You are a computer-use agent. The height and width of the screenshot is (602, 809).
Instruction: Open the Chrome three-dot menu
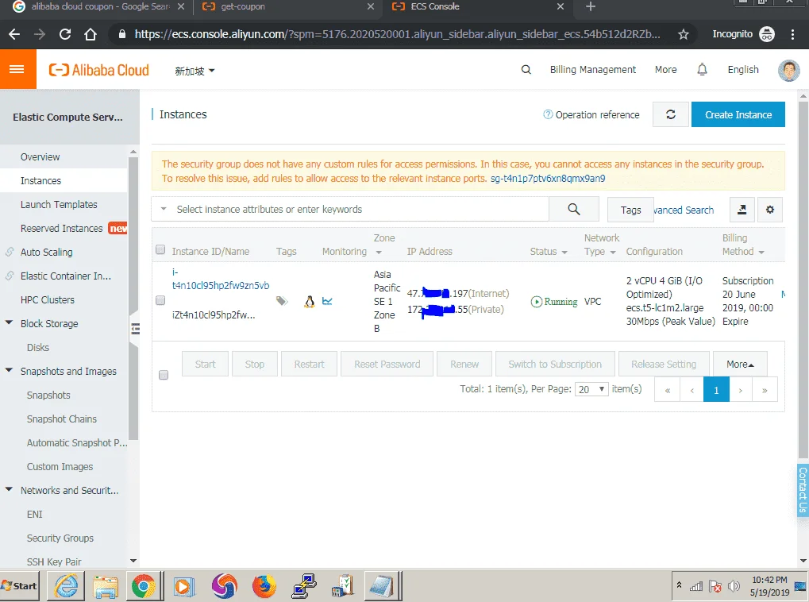pyautogui.click(x=792, y=34)
